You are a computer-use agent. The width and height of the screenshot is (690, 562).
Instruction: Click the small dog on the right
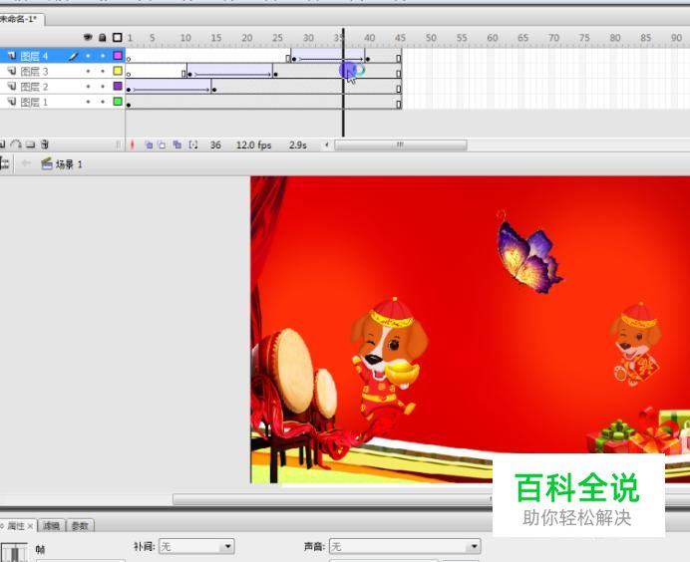coord(635,345)
